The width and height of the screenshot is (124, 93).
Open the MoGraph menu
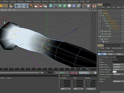(x=53, y=1)
